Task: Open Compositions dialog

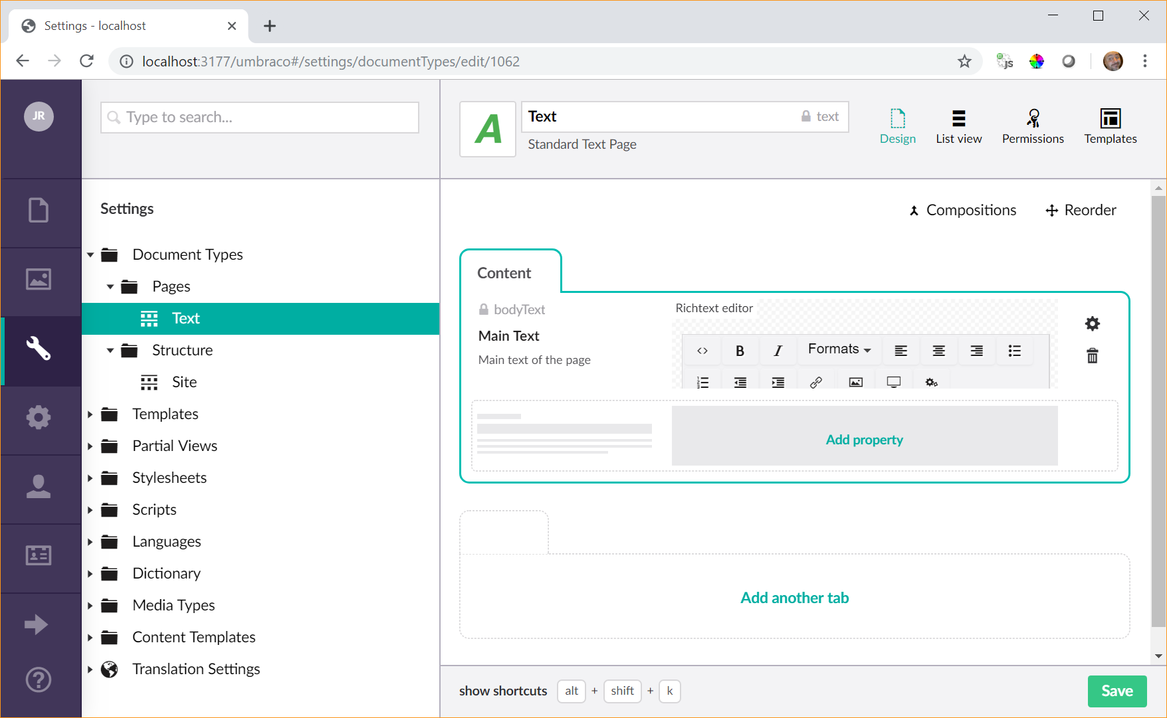Action: click(962, 210)
